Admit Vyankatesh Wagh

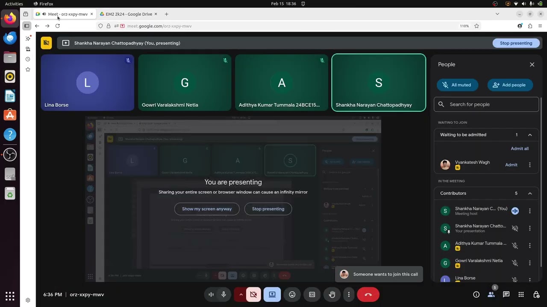pyautogui.click(x=511, y=165)
